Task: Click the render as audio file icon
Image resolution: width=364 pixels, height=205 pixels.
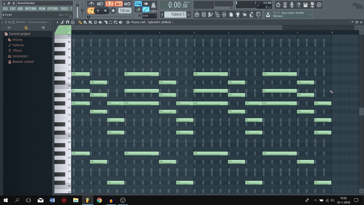Action: [312, 5]
